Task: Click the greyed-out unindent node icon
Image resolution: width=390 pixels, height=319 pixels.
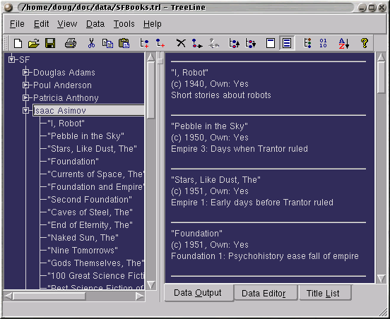Action: point(213,44)
